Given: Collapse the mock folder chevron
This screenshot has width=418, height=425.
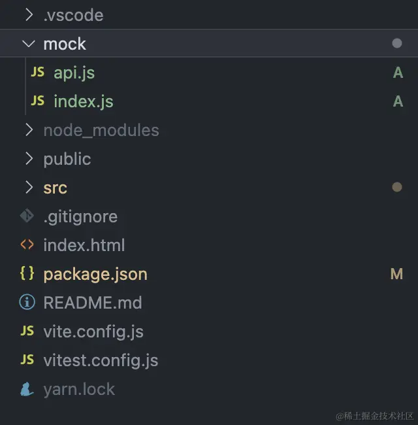Looking at the screenshot, I should click(x=29, y=44).
